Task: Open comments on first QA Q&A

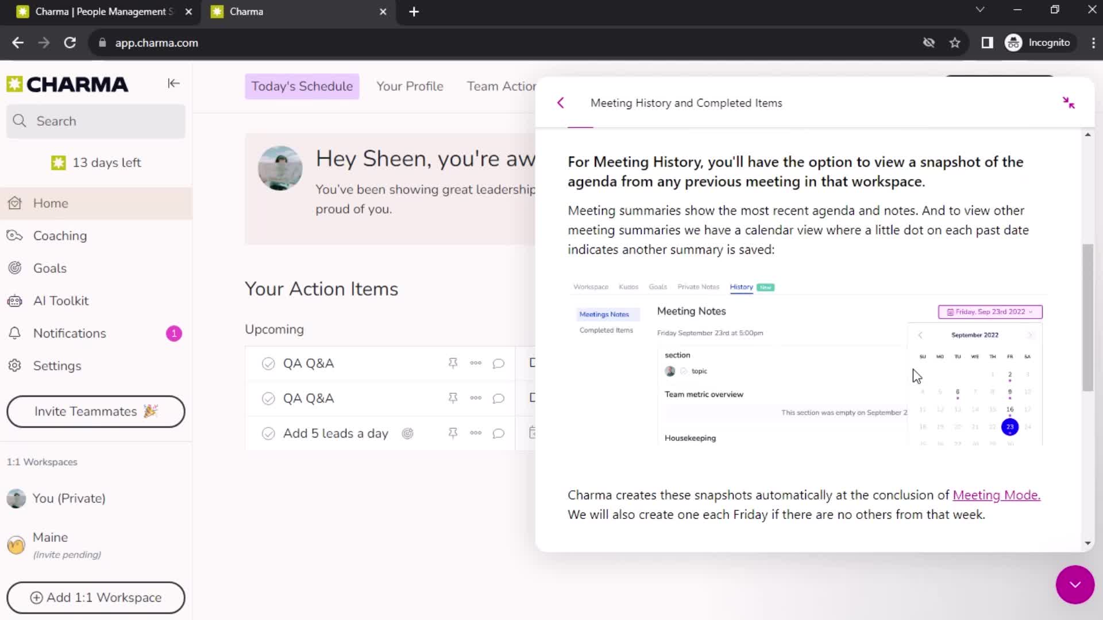Action: (x=499, y=363)
